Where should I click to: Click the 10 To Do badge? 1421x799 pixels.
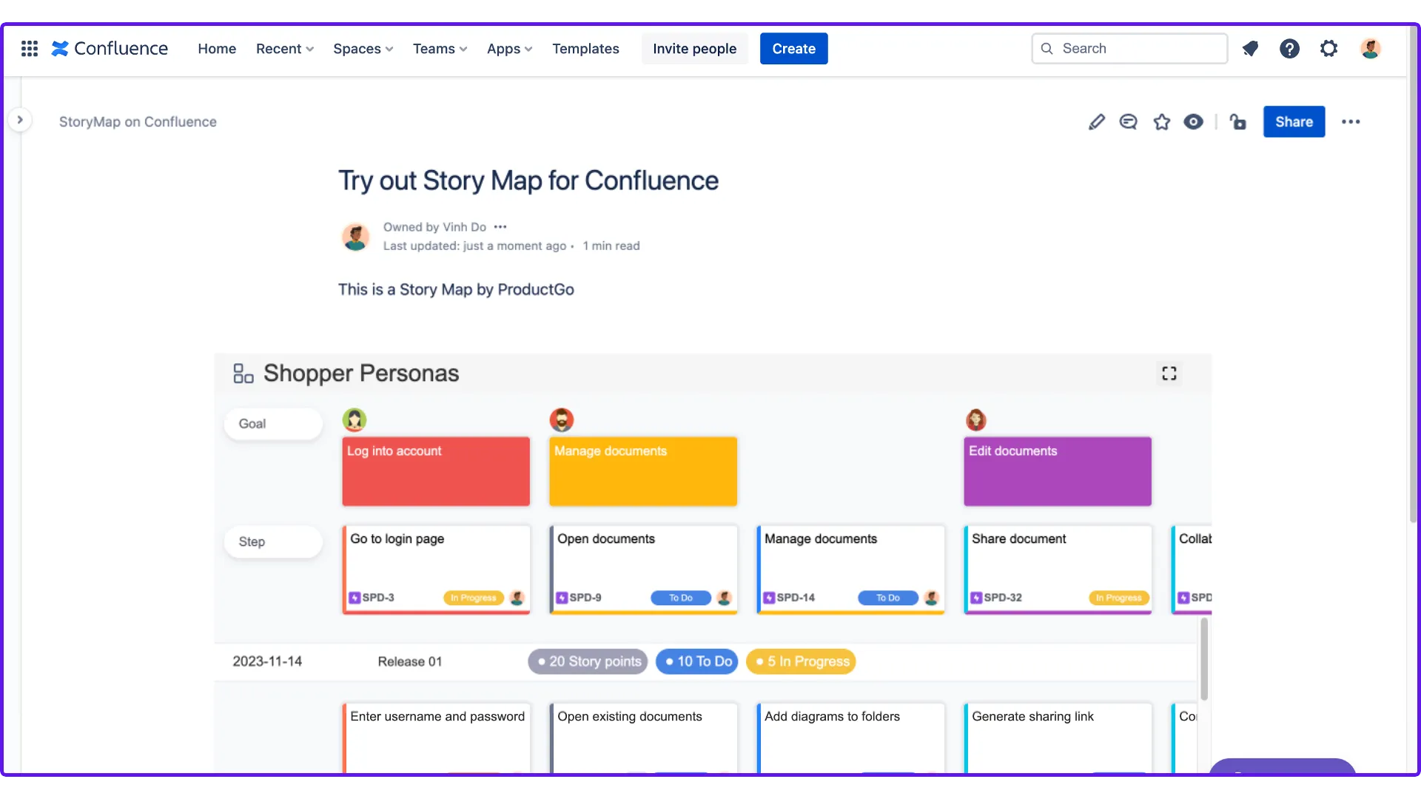[698, 661]
